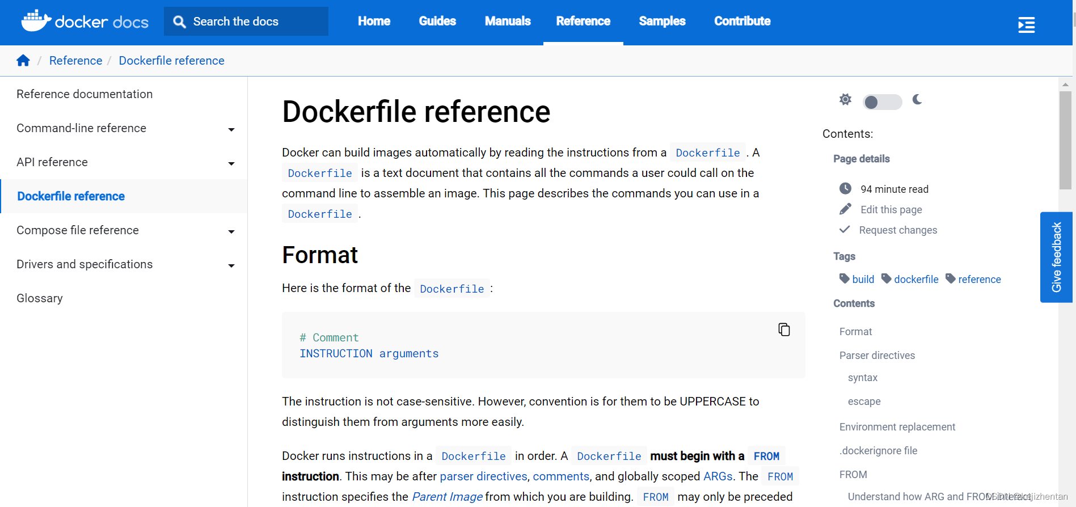1076x507 pixels.
Task: Expand Drivers and specifications arrow
Action: click(231, 266)
